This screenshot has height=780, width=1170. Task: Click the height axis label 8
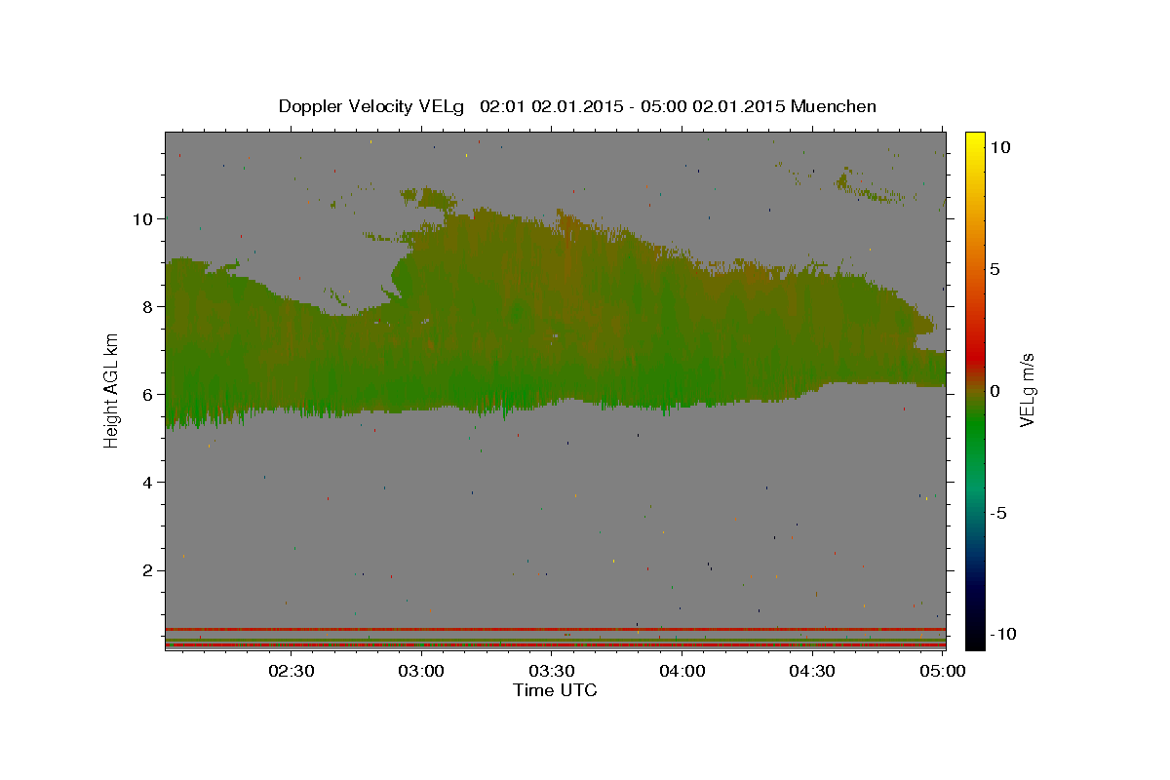click(150, 307)
